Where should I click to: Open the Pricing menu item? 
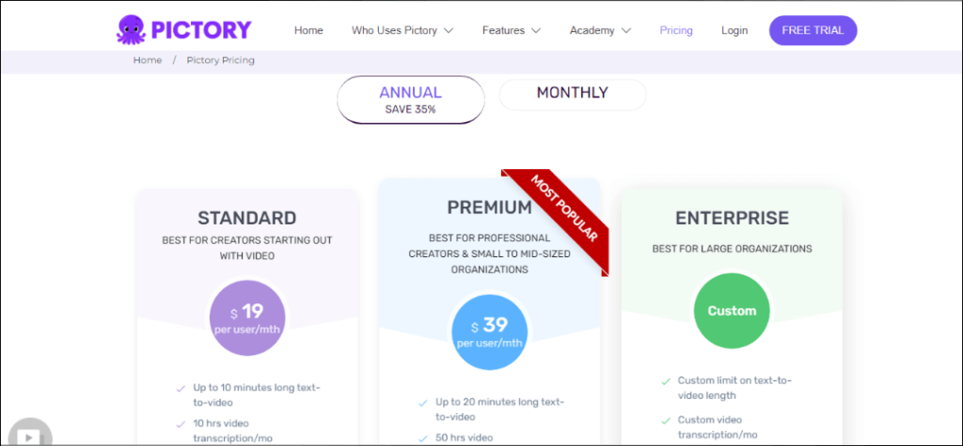676,30
